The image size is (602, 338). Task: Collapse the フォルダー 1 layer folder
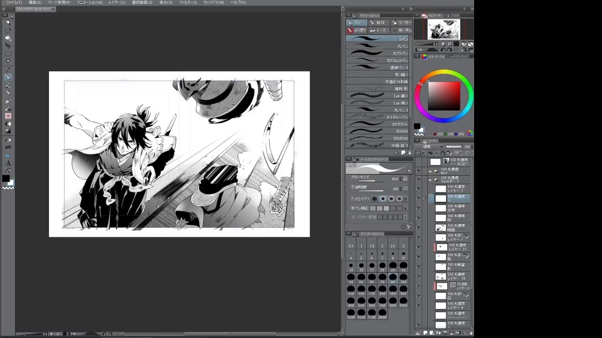pos(430,180)
